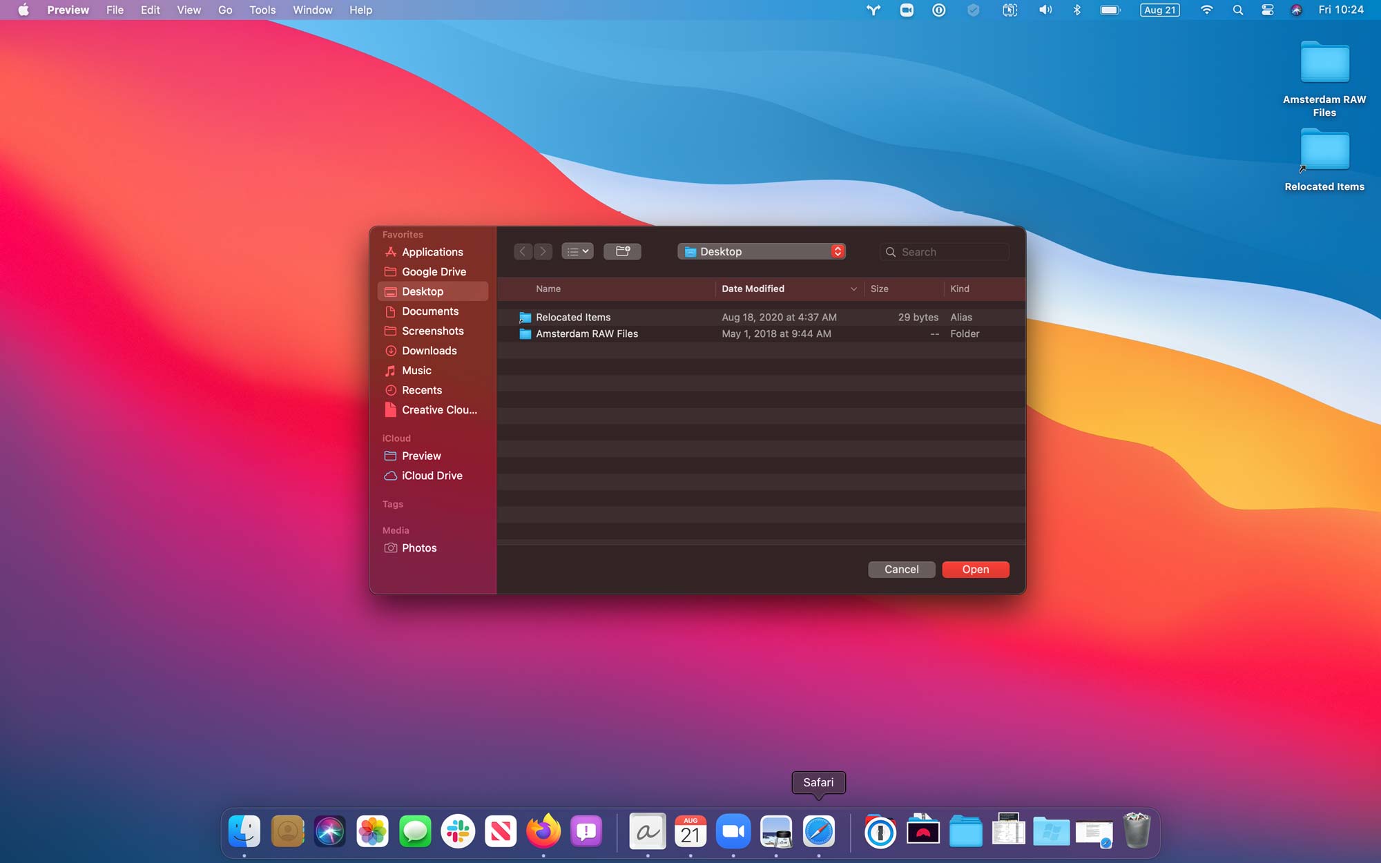Viewport: 1381px width, 863px height.
Task: Select Photos in sidebar Media section
Action: [418, 547]
